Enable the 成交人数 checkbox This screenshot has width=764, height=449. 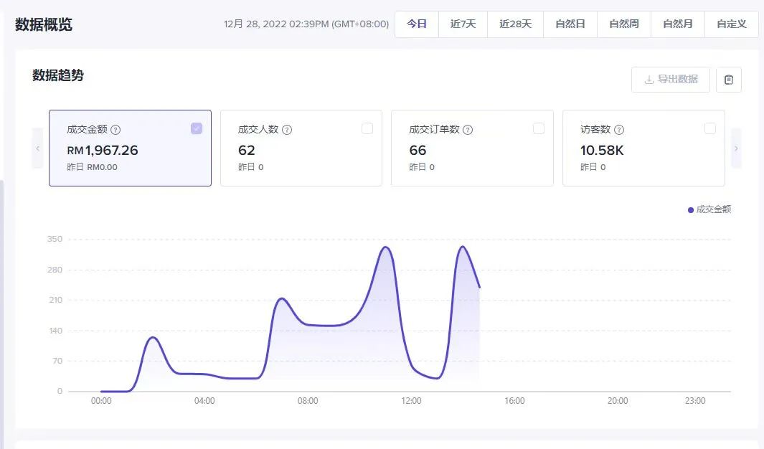coord(367,128)
